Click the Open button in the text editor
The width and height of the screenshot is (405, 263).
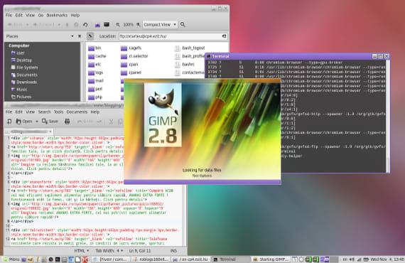tap(24, 121)
